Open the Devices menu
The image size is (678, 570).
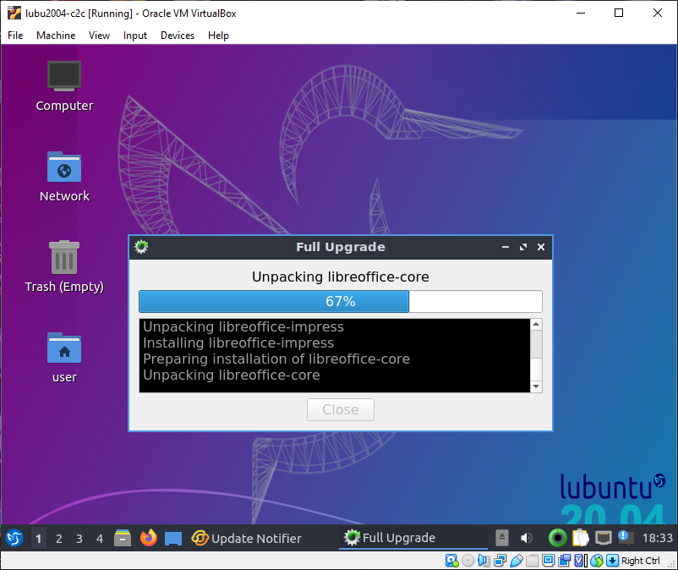pos(178,36)
